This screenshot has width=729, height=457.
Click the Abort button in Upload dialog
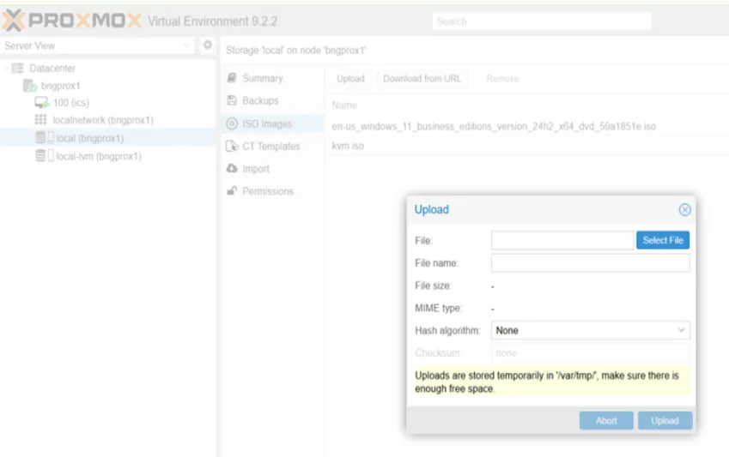pos(606,420)
